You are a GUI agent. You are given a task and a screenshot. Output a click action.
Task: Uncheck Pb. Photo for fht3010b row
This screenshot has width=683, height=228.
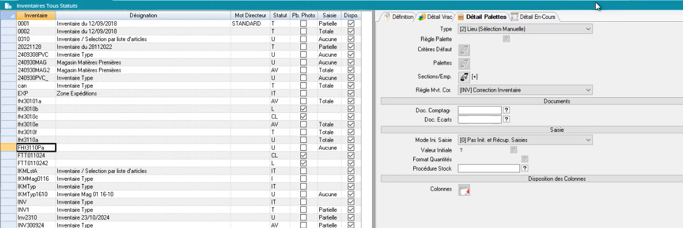pos(303,109)
